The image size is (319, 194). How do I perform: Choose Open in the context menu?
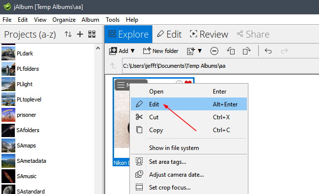[189, 92]
